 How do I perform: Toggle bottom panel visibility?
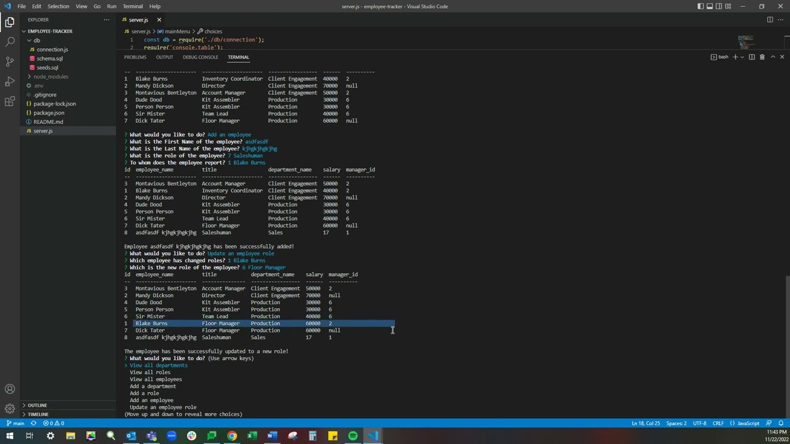(710, 6)
